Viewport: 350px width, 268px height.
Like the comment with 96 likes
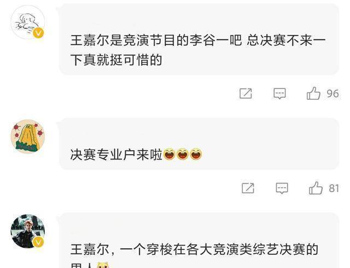[x=313, y=93]
